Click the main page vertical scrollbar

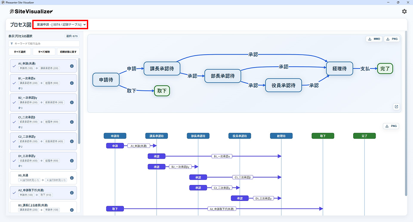[x=406, y=113]
